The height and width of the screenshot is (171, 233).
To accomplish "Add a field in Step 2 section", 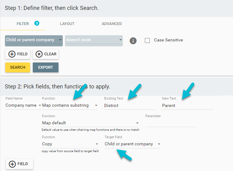I will pos(19,164).
